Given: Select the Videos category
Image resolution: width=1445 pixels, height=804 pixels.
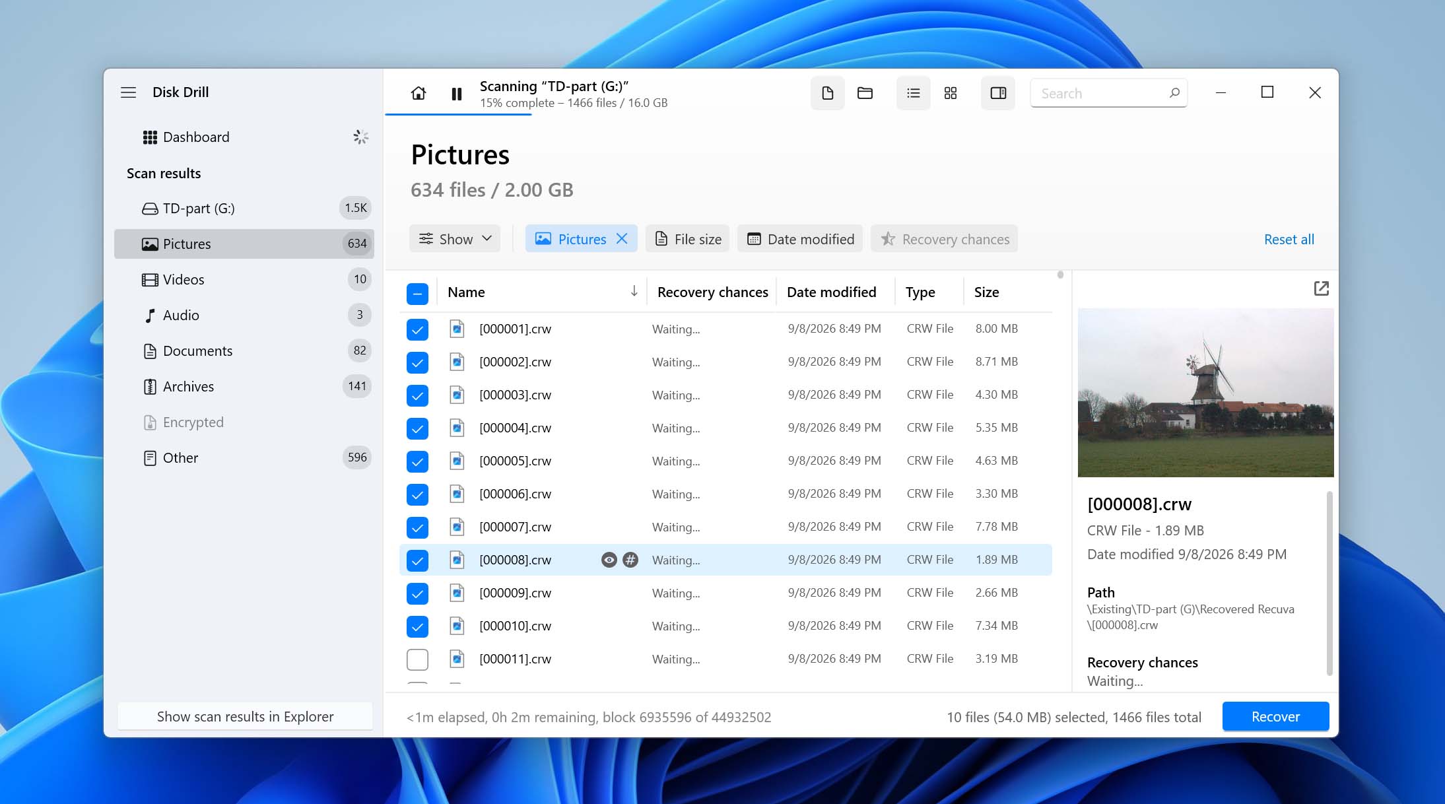Looking at the screenshot, I should pyautogui.click(x=244, y=280).
